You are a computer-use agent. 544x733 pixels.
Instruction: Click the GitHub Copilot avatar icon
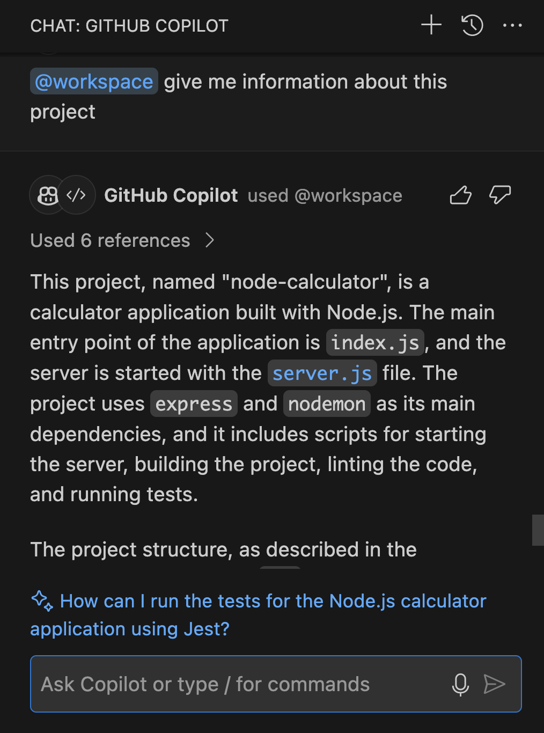48,195
